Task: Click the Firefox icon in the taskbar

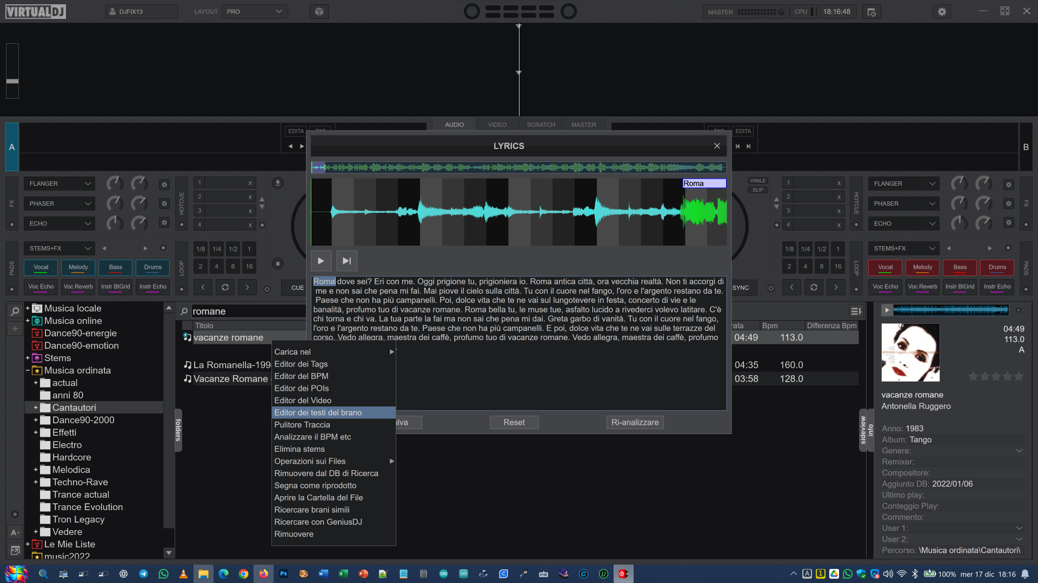Action: tap(263, 574)
